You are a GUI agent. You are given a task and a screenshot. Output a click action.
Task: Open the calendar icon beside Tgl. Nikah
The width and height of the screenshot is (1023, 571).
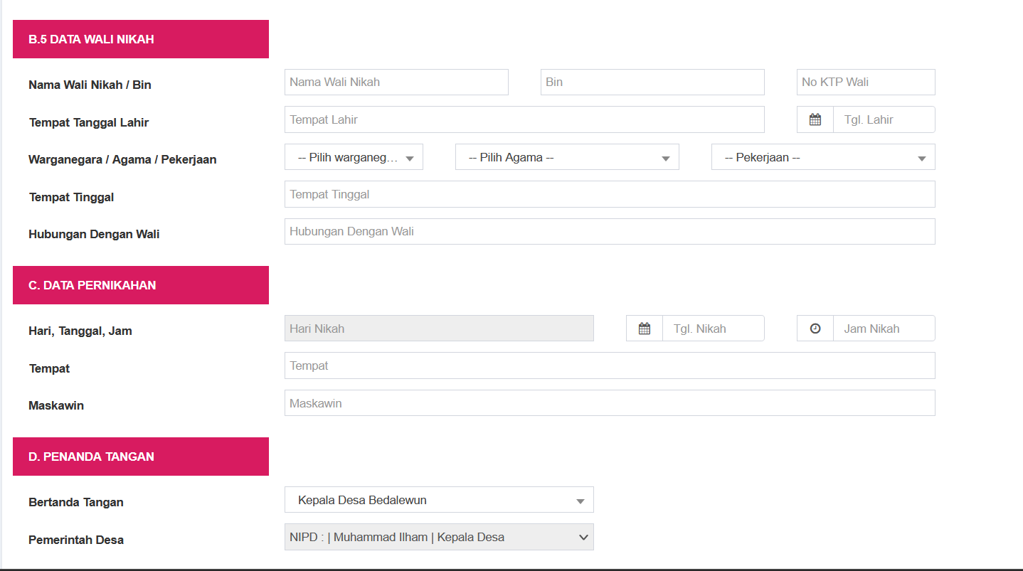[644, 328]
